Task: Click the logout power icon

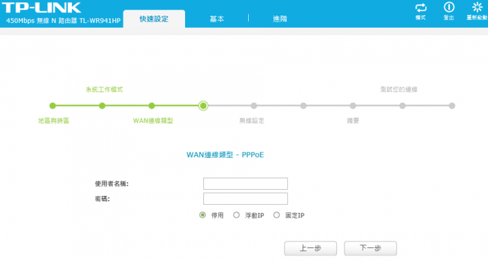Action: (449, 7)
